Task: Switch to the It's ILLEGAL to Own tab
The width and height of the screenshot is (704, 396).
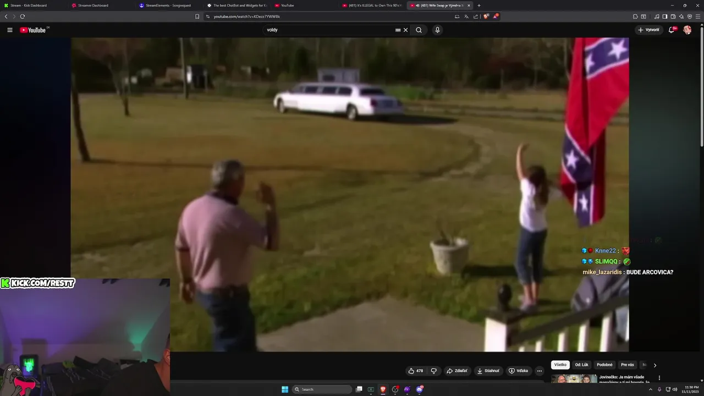Action: (x=372, y=5)
